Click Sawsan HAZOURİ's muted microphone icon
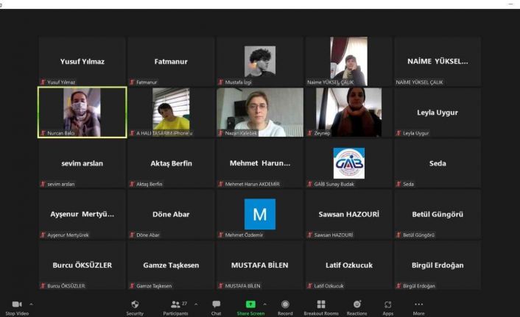Viewport: 520px width, 317px height. tap(309, 235)
